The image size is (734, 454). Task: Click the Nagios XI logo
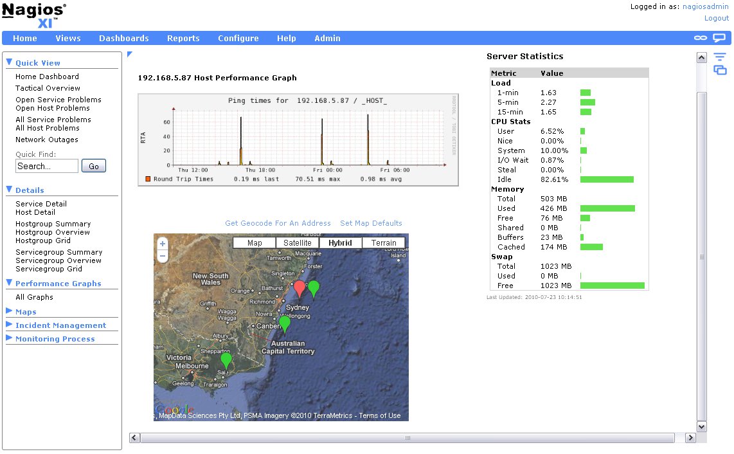click(34, 16)
